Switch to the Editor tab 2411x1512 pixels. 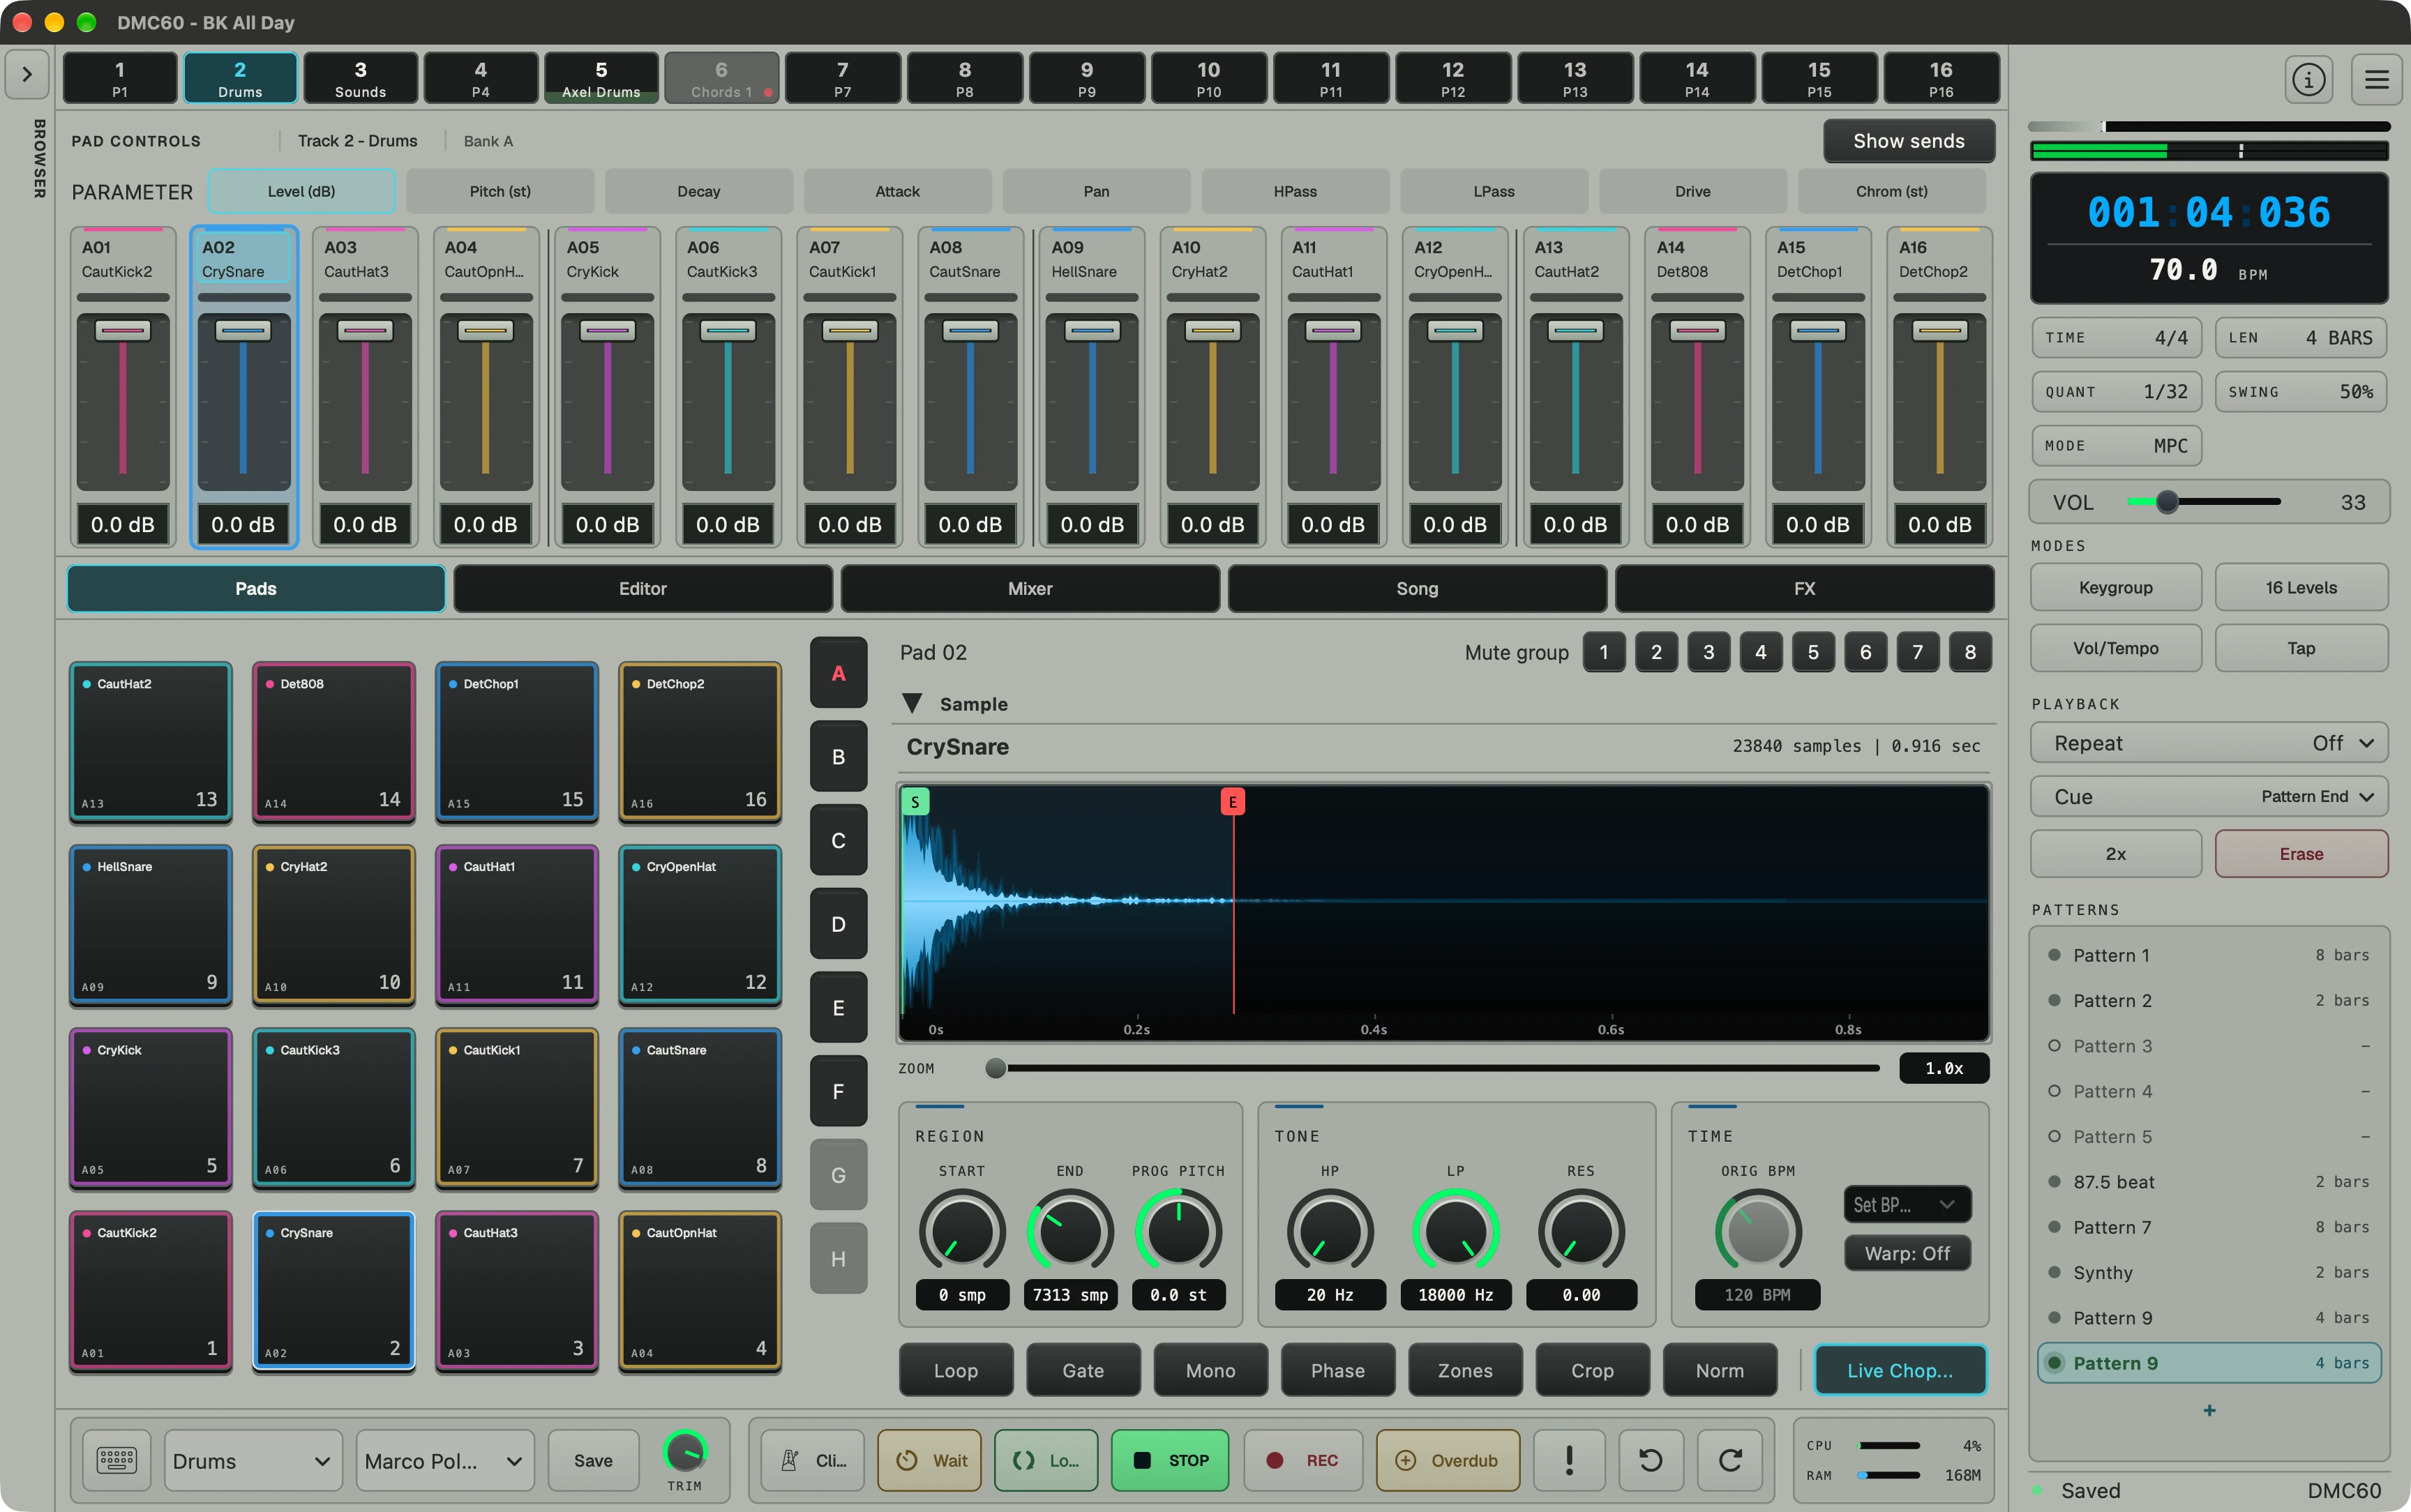pyautogui.click(x=643, y=588)
